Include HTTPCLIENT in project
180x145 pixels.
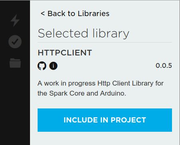[105, 120]
